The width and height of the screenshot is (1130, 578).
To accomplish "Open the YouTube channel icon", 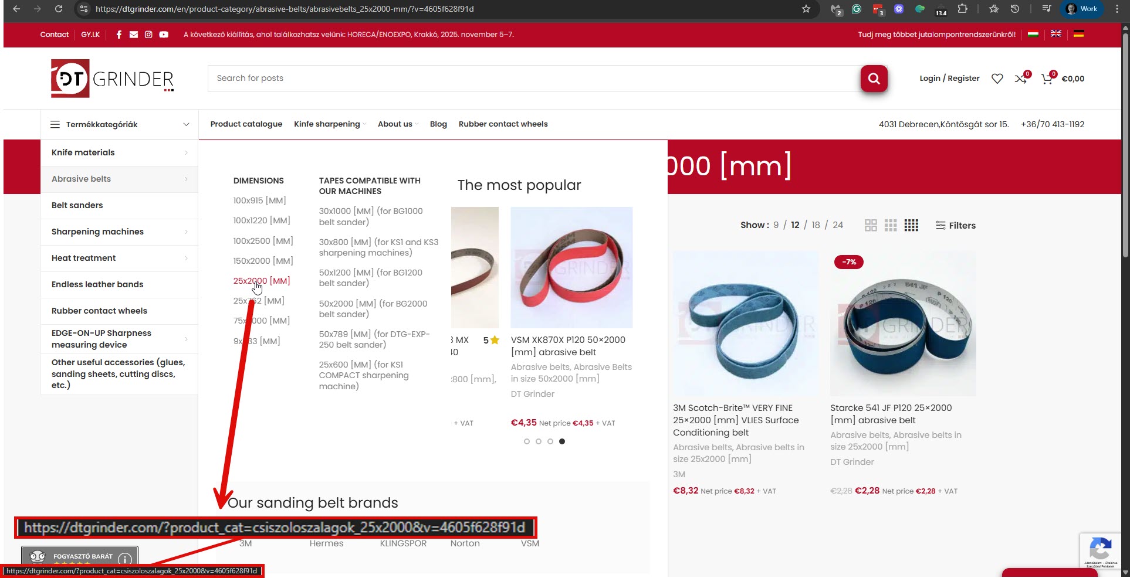I will [x=164, y=35].
